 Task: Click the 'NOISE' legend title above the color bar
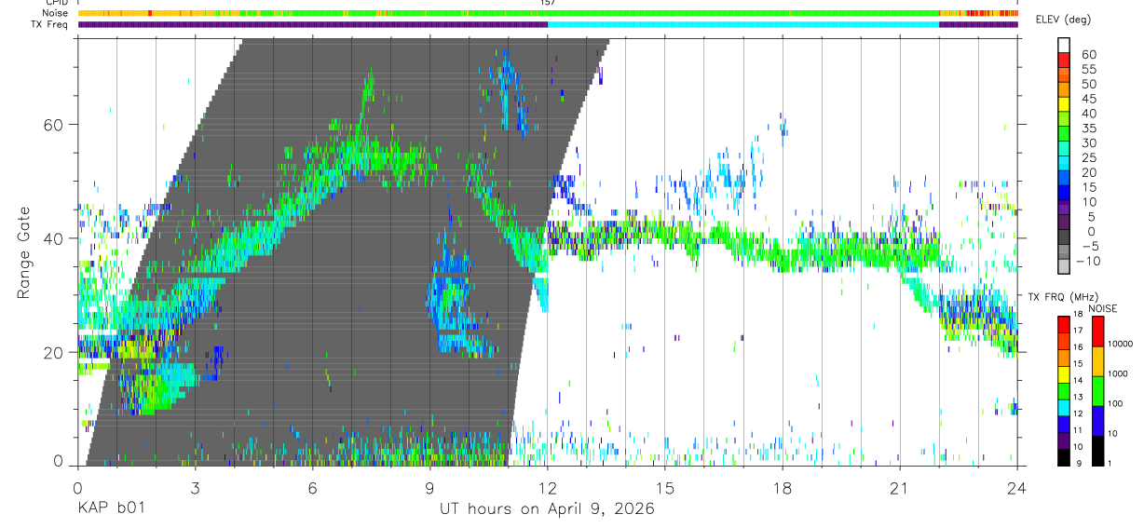(x=1102, y=308)
